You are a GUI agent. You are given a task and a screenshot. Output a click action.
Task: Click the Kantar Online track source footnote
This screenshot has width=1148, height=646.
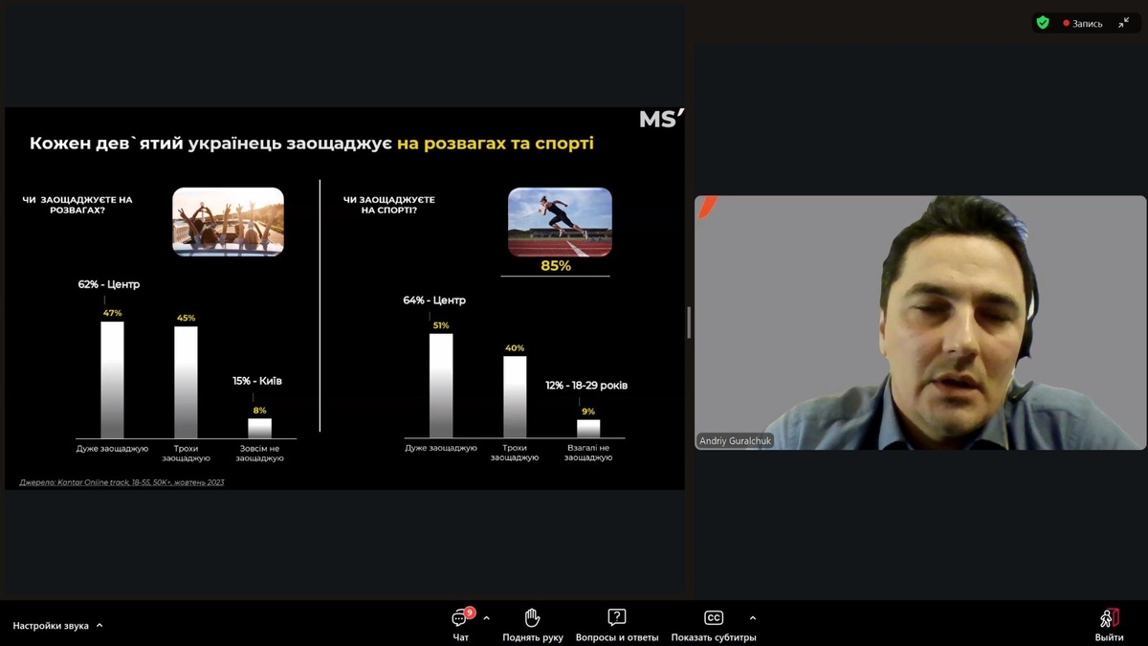click(x=121, y=482)
